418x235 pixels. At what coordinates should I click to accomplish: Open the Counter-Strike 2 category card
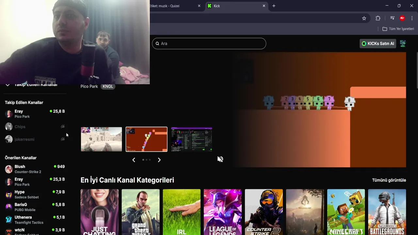pos(264,212)
